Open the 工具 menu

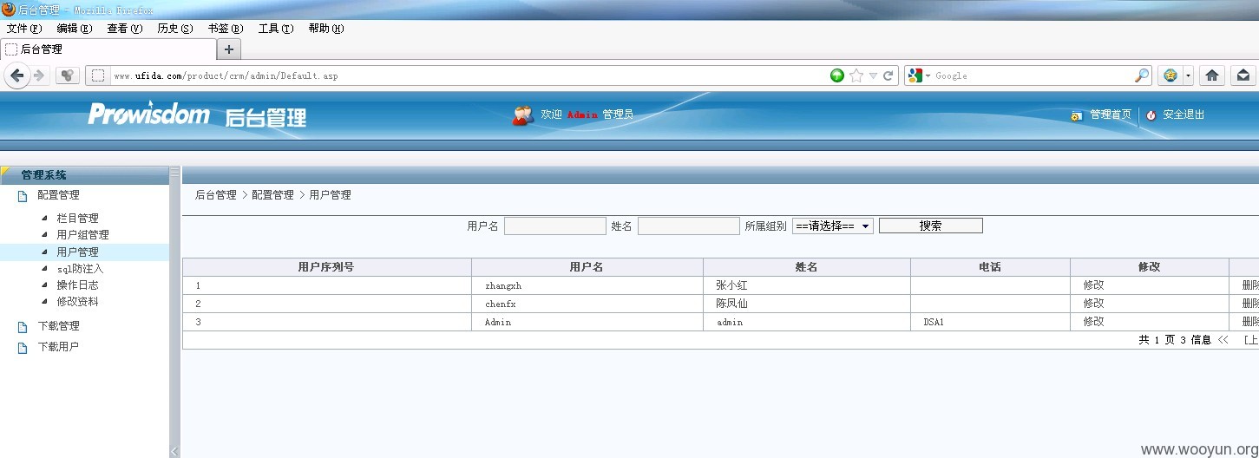pyautogui.click(x=276, y=29)
